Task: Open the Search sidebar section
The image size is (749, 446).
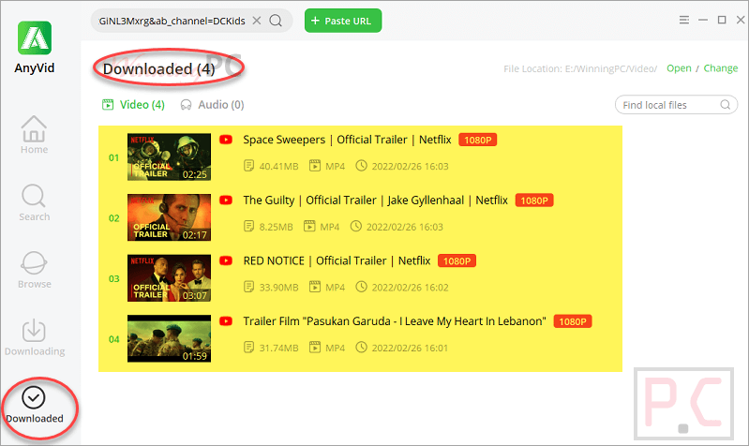Action: tap(34, 202)
